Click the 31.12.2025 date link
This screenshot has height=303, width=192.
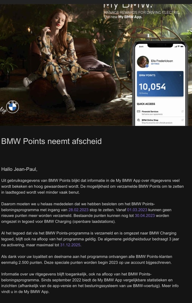[x=70, y=245]
